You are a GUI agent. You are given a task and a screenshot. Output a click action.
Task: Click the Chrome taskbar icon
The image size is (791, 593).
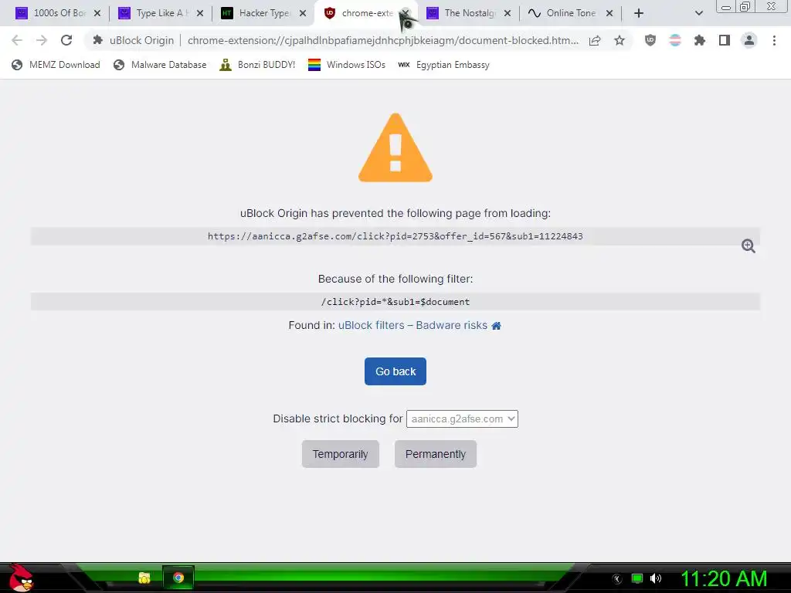[178, 578]
